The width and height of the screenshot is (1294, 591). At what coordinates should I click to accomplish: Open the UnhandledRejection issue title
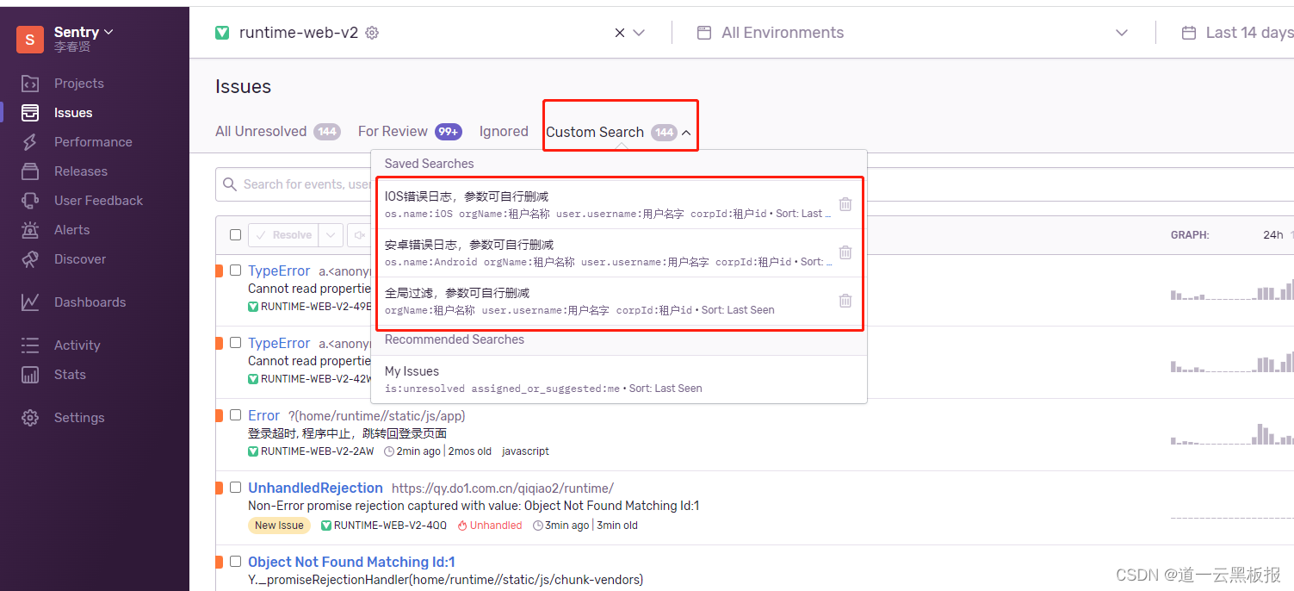315,488
